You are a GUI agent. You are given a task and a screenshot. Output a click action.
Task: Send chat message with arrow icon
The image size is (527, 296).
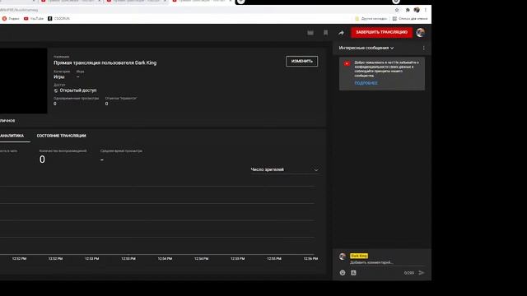pos(422,273)
